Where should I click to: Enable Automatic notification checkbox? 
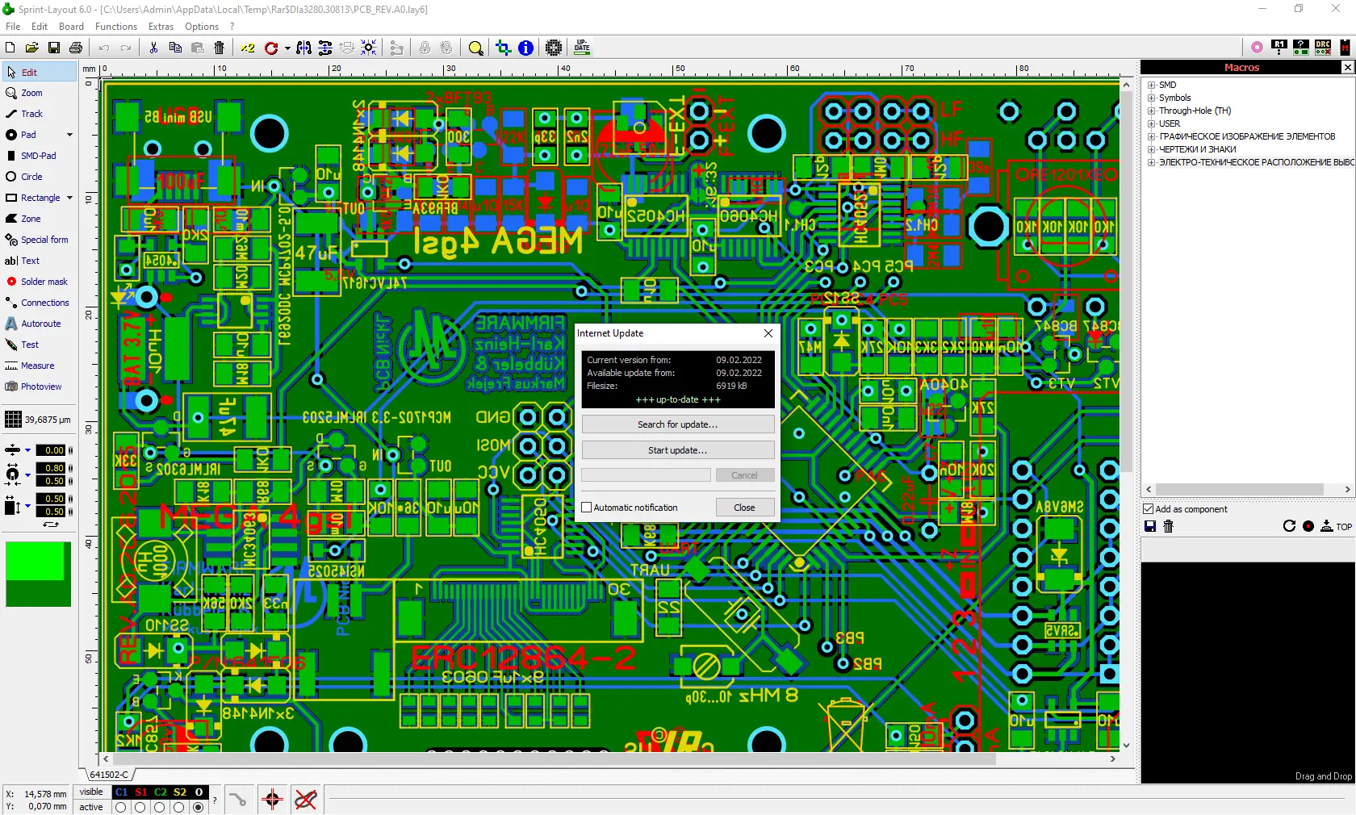(x=587, y=508)
